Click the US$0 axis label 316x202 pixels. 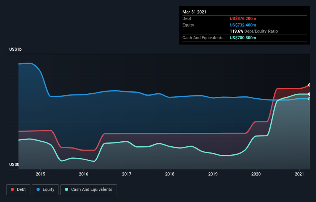(14, 164)
